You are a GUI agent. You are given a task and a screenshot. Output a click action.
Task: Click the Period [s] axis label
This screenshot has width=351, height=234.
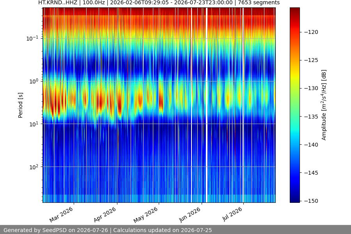tap(20, 105)
